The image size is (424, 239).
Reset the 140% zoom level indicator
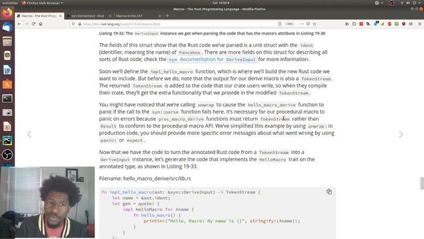tap(290, 24)
